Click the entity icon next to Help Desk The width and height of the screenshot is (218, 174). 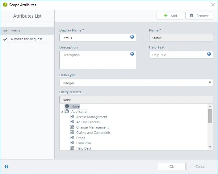(x=72, y=148)
